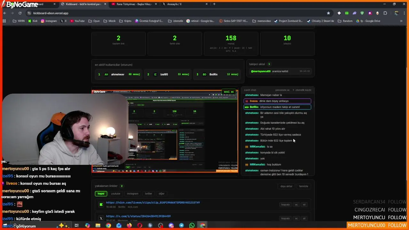Open the fp - Google Drive bookmark
The image size is (409, 230).
[368, 21]
